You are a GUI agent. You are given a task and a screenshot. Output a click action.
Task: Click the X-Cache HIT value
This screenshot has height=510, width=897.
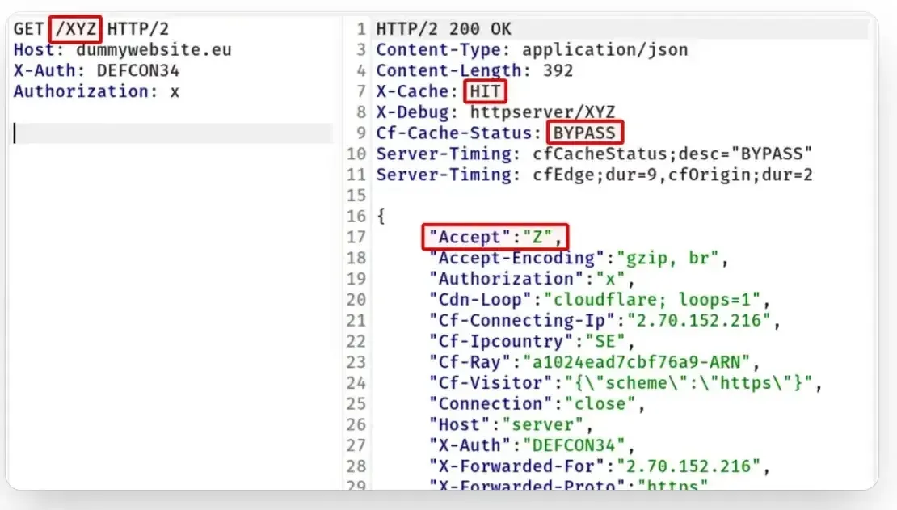coord(485,91)
